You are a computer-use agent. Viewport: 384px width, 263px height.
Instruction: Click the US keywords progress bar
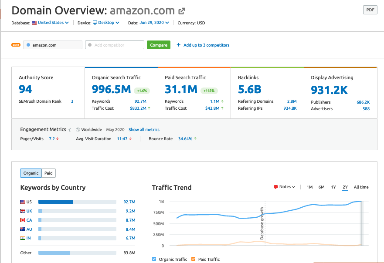point(78,202)
